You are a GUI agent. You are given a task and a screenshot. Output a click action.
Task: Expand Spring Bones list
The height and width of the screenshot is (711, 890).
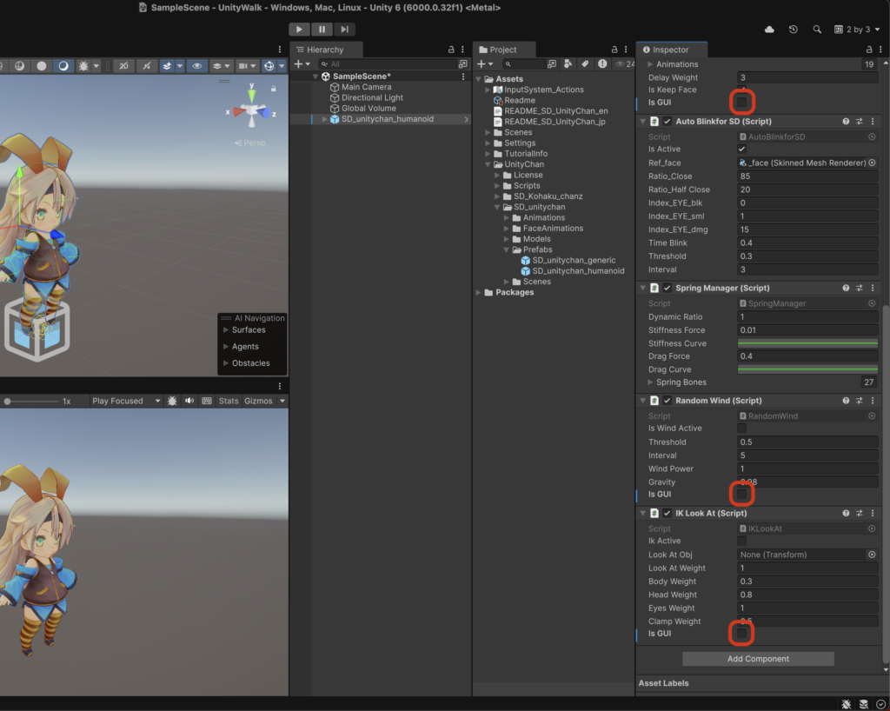click(x=650, y=382)
